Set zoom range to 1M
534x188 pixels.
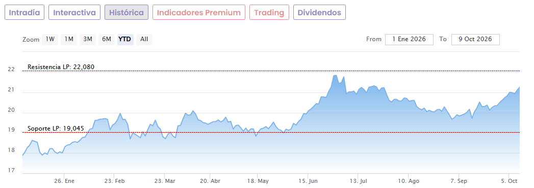coord(69,39)
